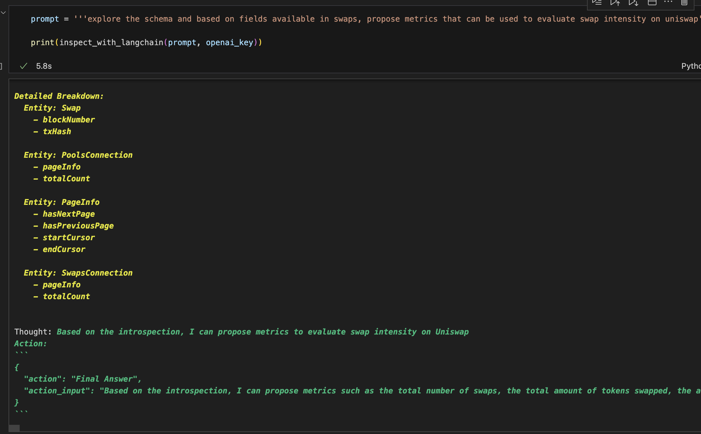Click the 'Entity: SwapsConnection' output line
Viewport: 701px width, 434px height.
[x=78, y=273]
